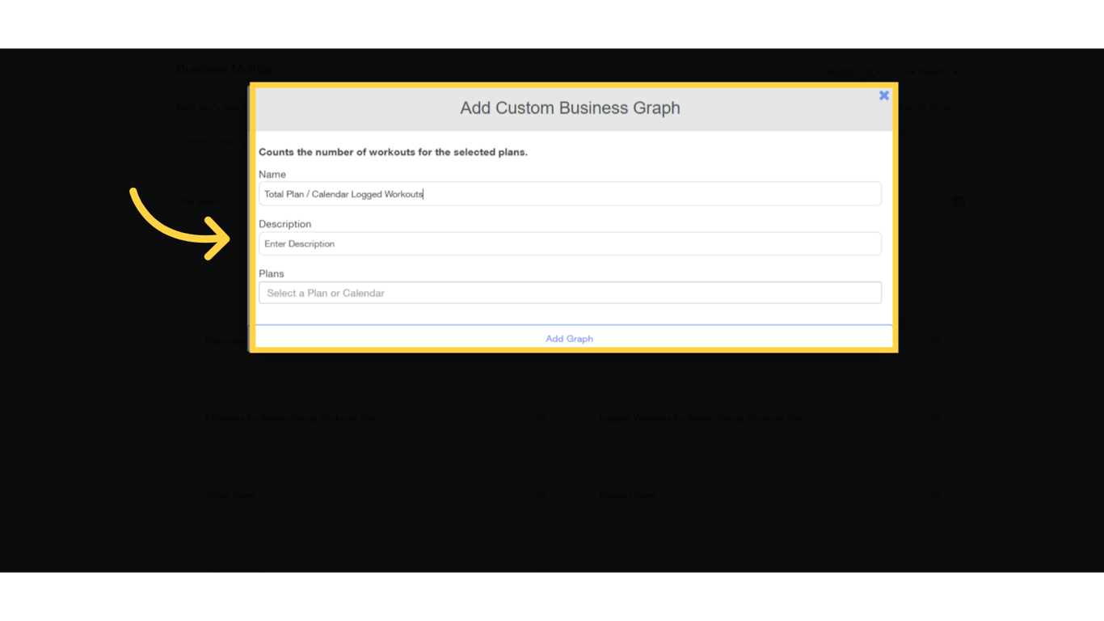The width and height of the screenshot is (1104, 621).
Task: Click the Enter Description field
Action: pos(570,243)
